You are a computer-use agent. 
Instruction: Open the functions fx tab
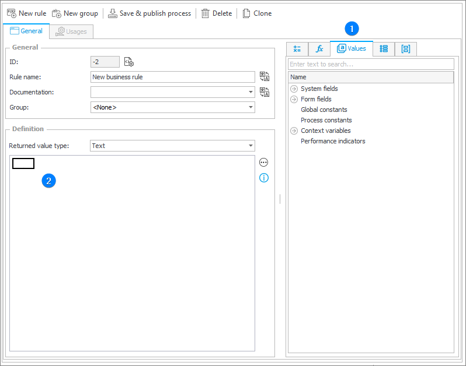click(319, 49)
